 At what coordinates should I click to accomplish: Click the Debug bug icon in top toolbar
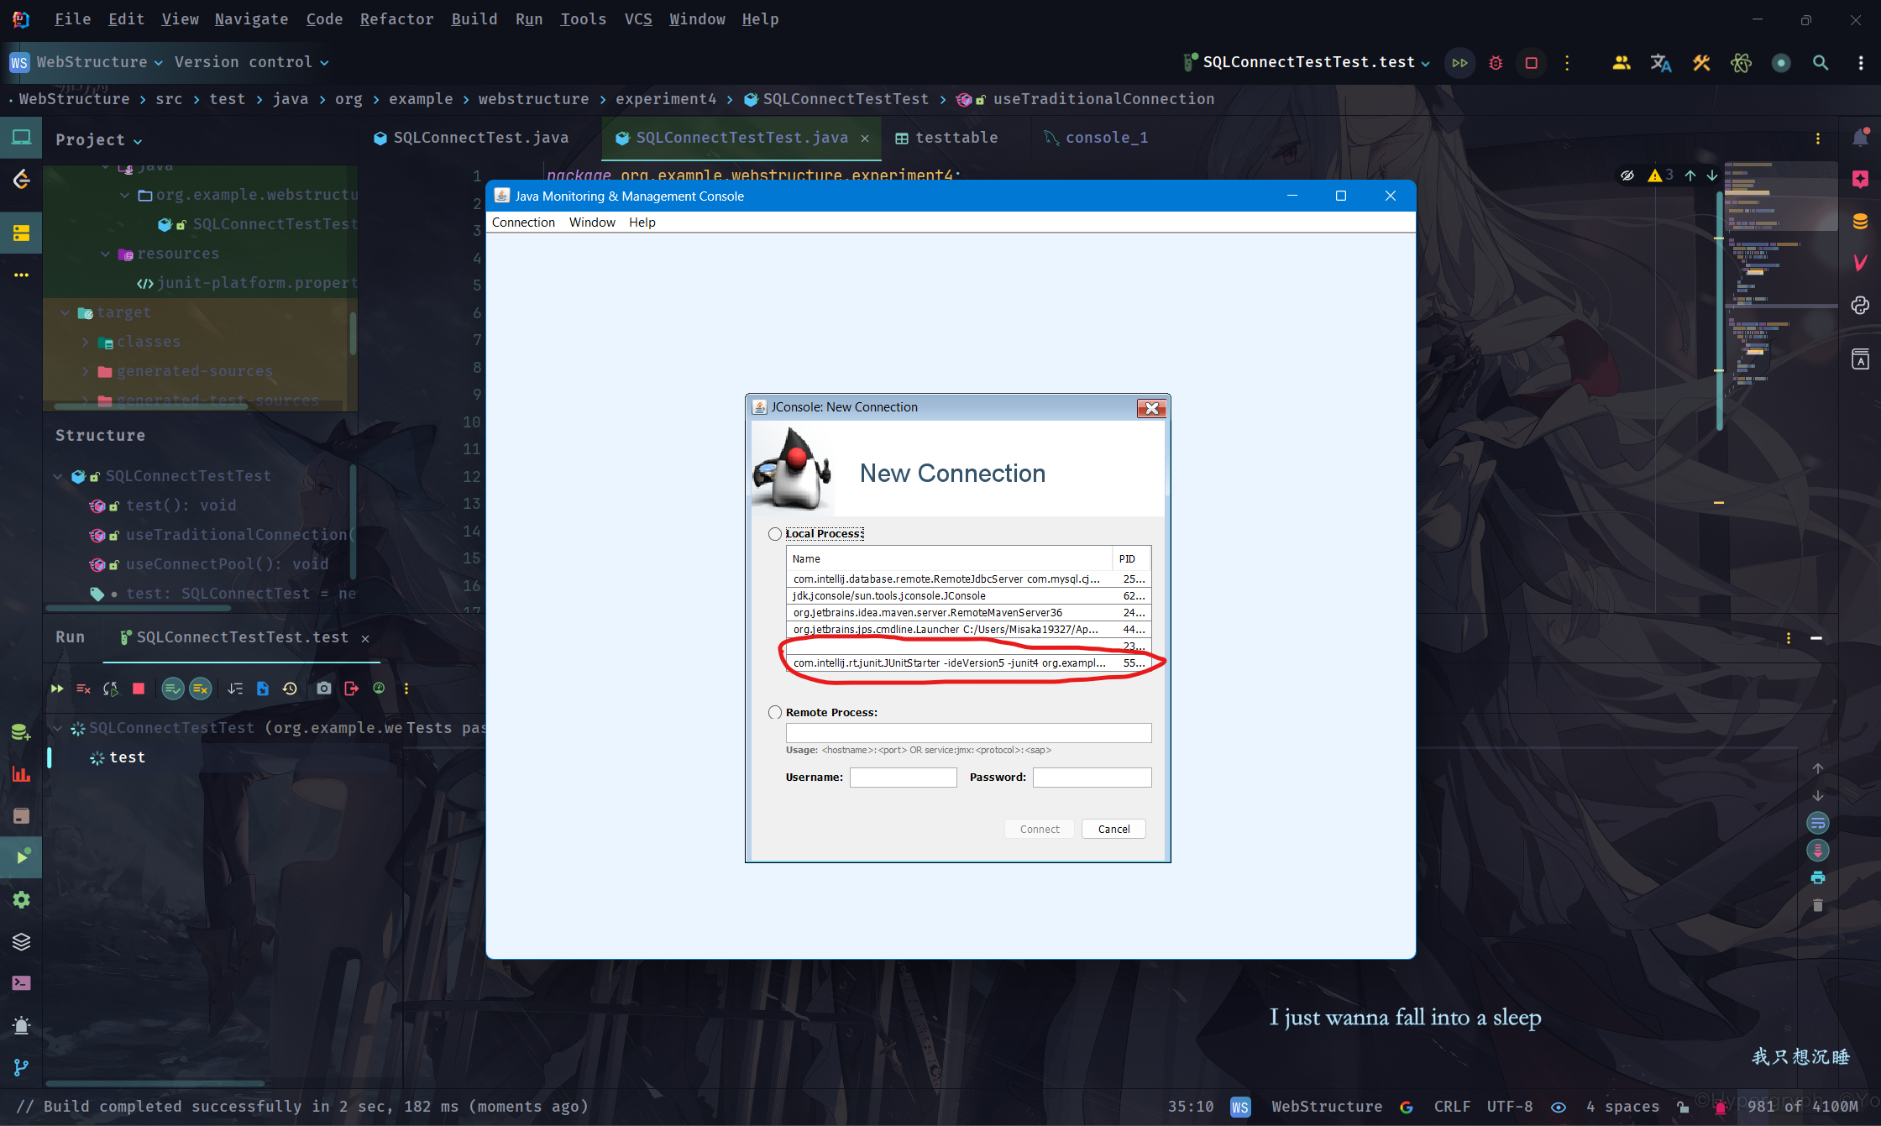pos(1496,63)
